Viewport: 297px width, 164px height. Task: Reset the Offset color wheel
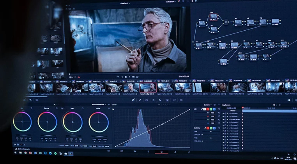point(109,108)
